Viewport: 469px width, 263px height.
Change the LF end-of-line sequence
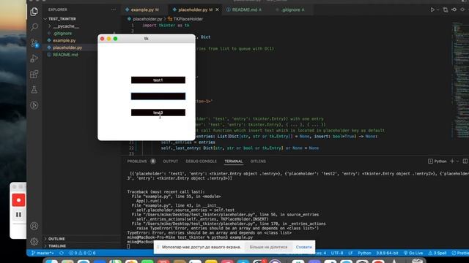350,253
